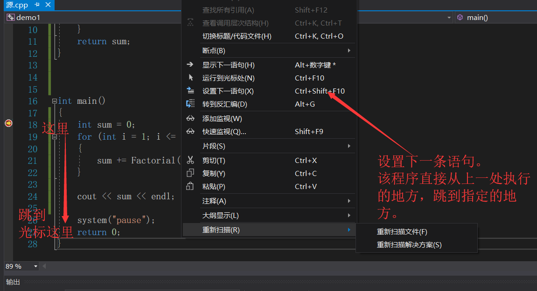Select 查找所有引用(A) menu entry
537x291 pixels.
pyautogui.click(x=269, y=10)
